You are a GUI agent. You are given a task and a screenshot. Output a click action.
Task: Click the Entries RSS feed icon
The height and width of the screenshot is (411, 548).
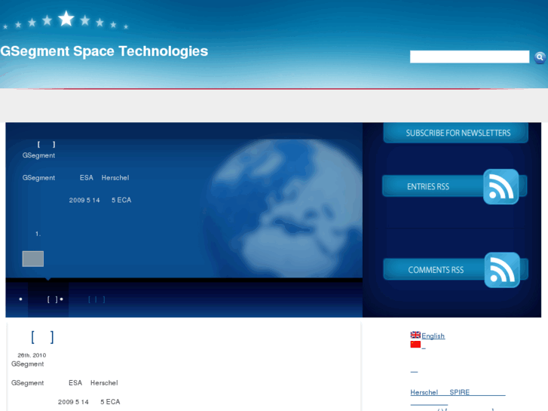click(x=501, y=187)
